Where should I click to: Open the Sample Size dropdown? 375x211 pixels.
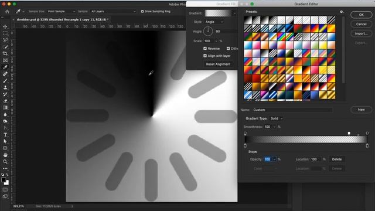point(61,12)
